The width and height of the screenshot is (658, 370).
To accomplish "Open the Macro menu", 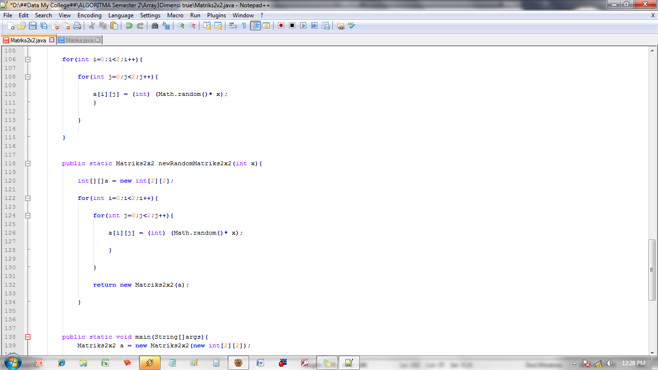I will click(x=175, y=15).
